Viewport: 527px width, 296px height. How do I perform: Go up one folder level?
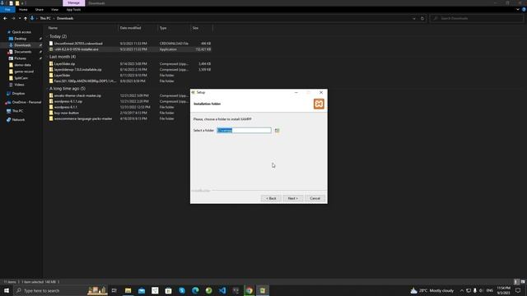[26, 18]
